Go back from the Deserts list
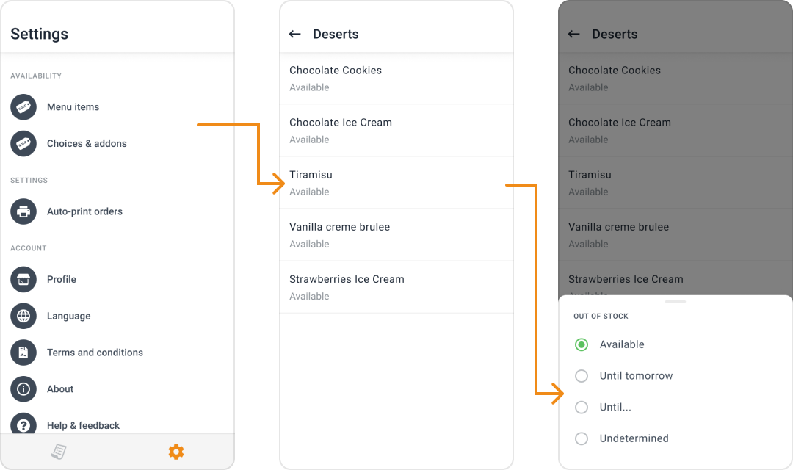The width and height of the screenshot is (793, 470). click(294, 34)
